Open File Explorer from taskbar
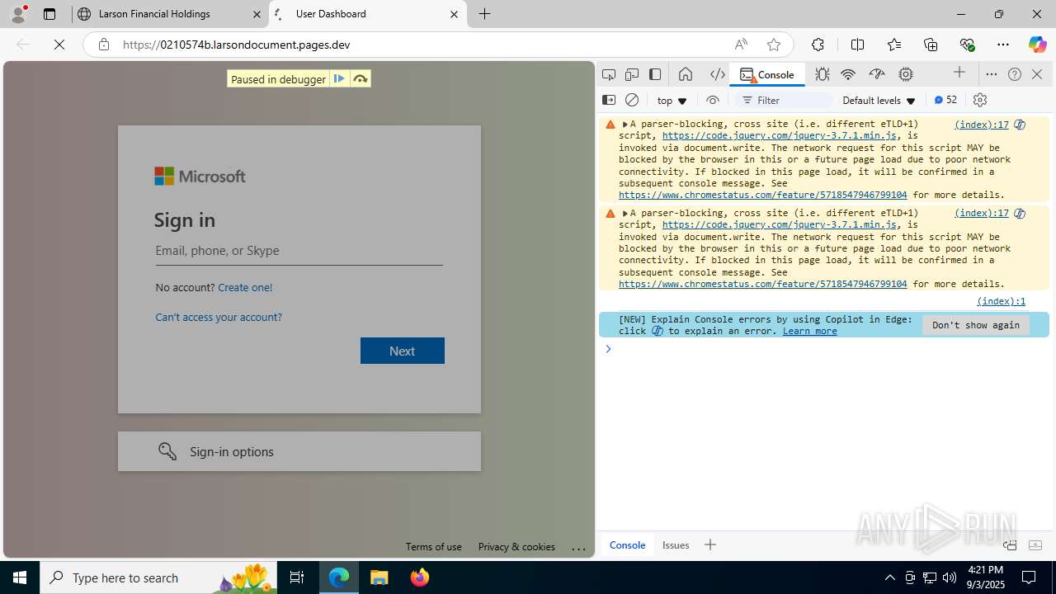Screen dimensions: 1056x594 click(379, 577)
